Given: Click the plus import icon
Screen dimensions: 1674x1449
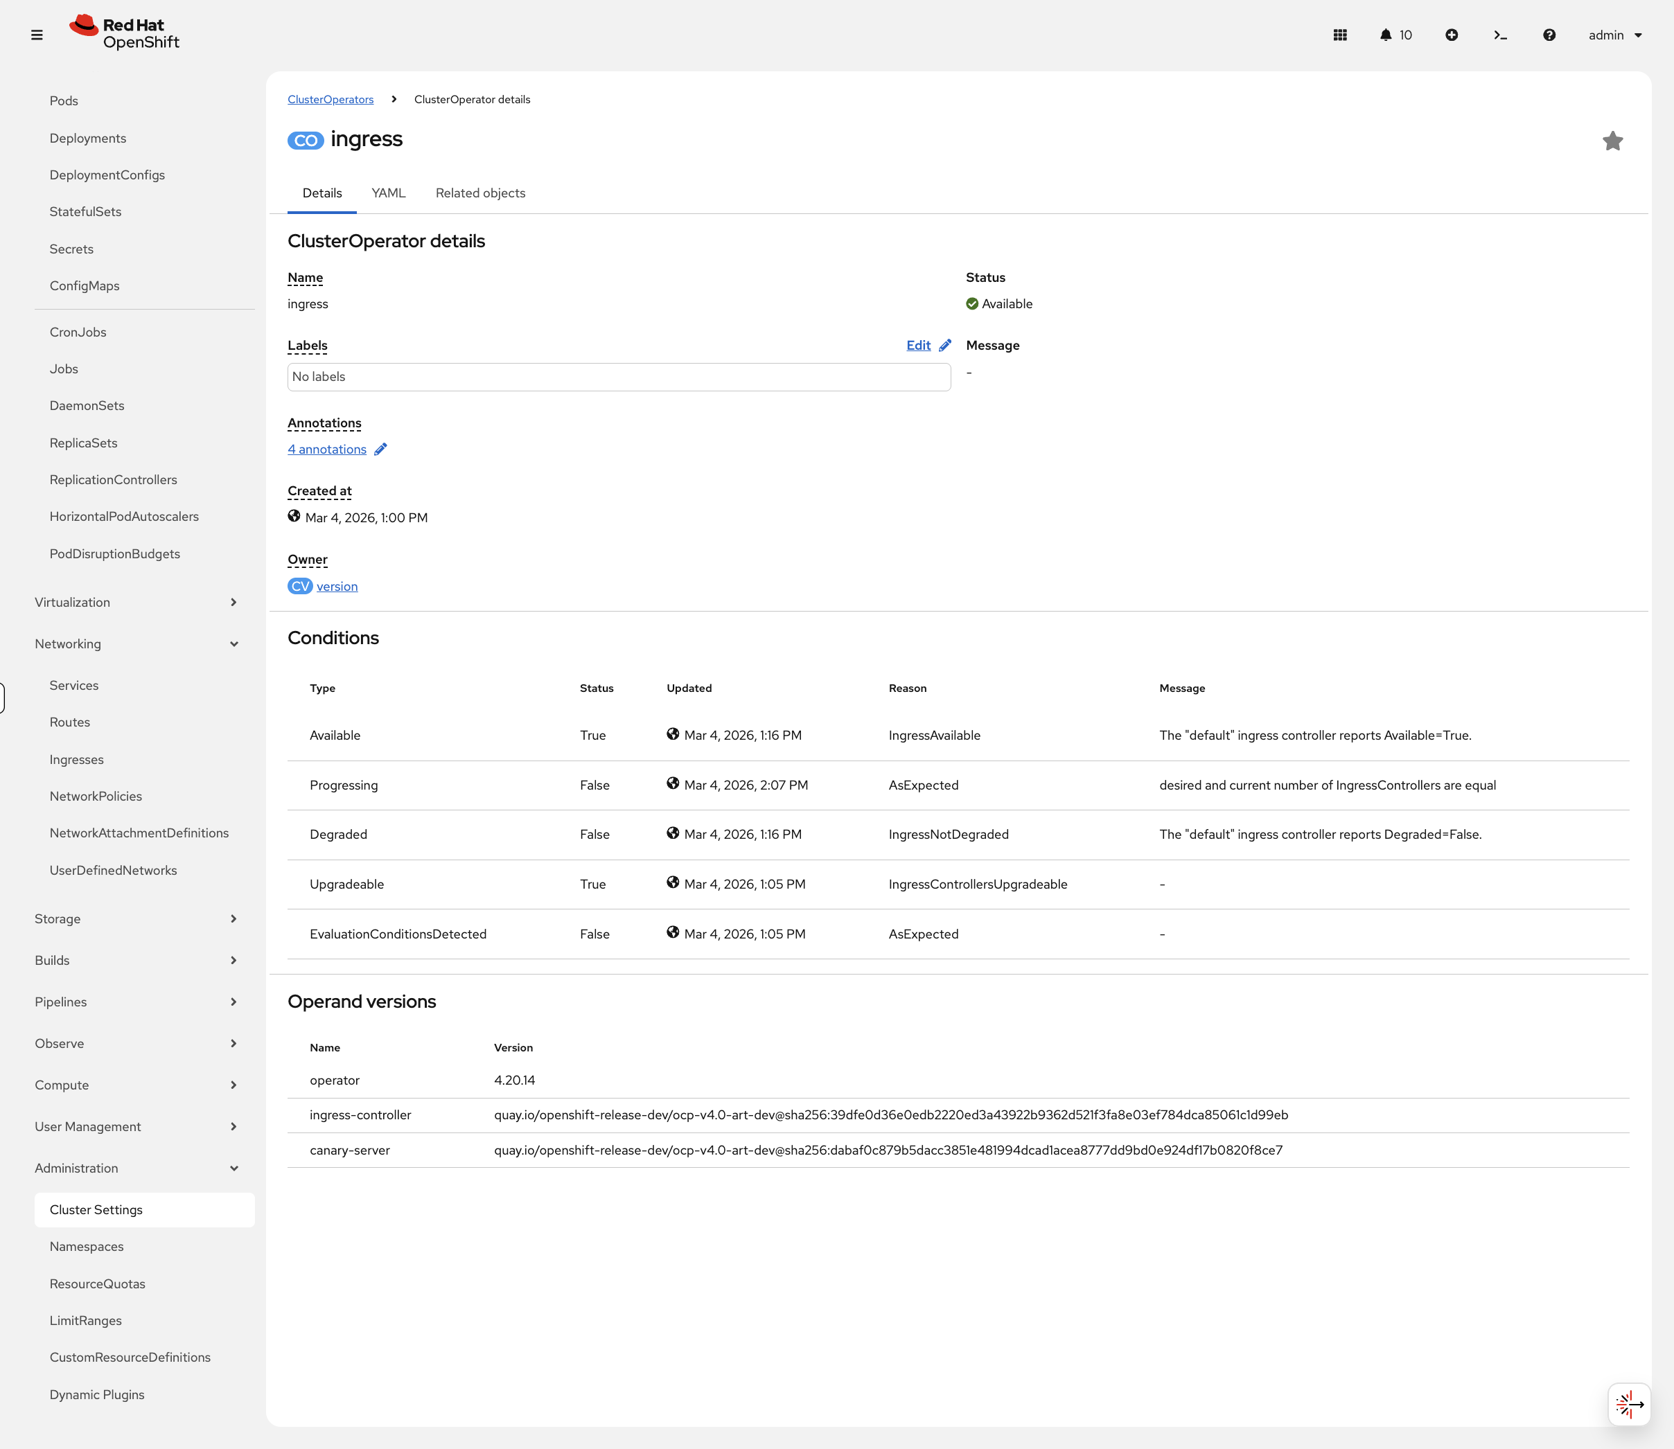Looking at the screenshot, I should pyautogui.click(x=1452, y=35).
